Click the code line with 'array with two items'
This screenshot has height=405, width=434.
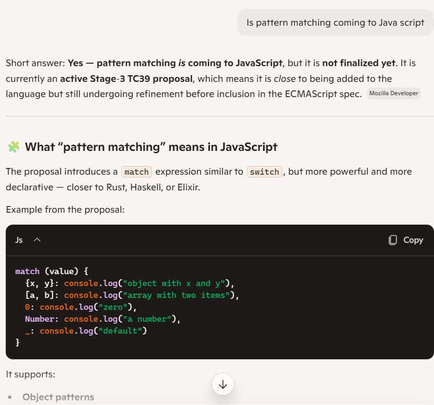coord(132,295)
